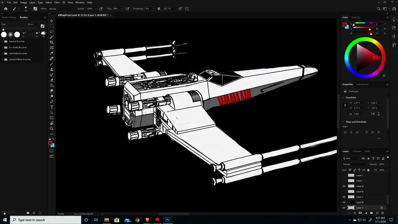This screenshot has width=398, height=224.
Task: Show Layer1 visibility box
Action: tap(344, 181)
